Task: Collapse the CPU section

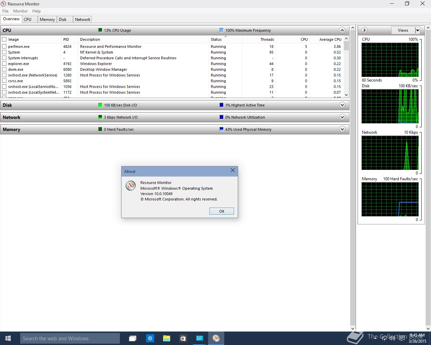Action: [342, 30]
